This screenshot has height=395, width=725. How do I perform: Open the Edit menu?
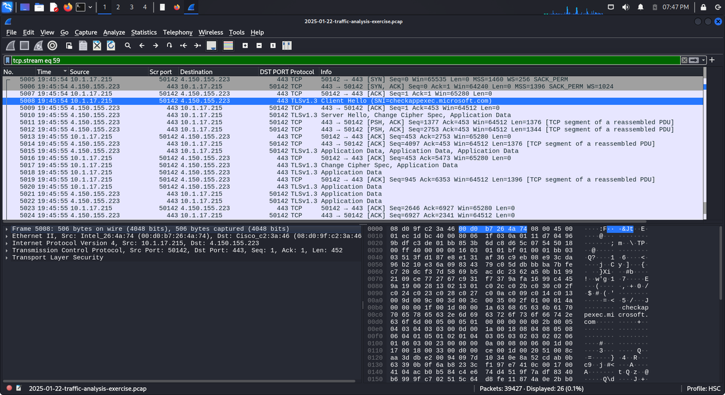[28, 32]
